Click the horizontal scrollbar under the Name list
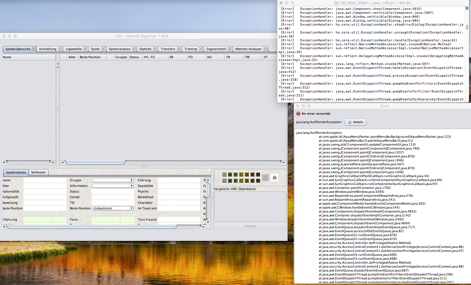This screenshot has height=285, width=471. coord(29,162)
